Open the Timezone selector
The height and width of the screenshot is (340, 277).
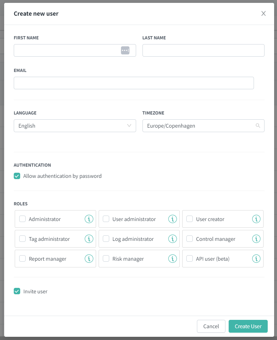(x=203, y=126)
